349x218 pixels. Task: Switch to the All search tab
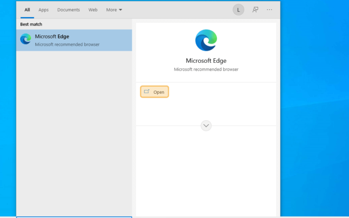[27, 10]
